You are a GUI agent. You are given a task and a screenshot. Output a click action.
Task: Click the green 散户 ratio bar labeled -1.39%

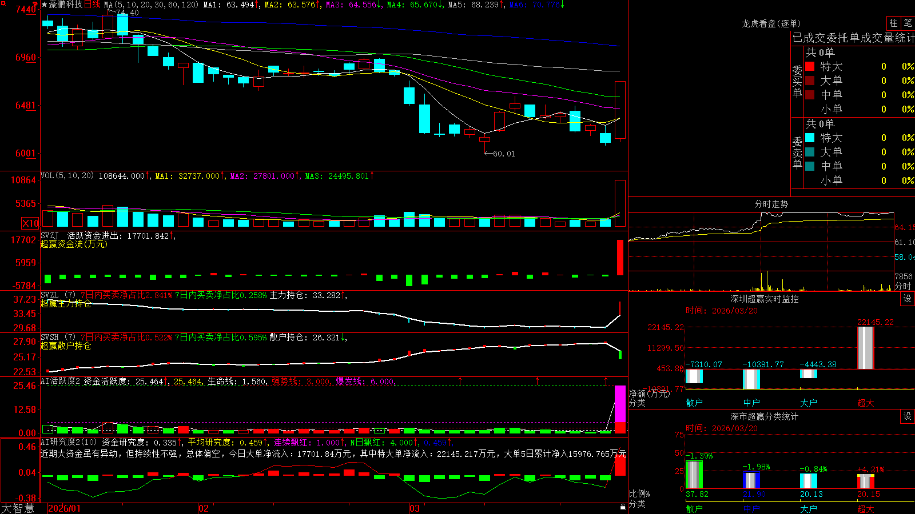tap(694, 475)
